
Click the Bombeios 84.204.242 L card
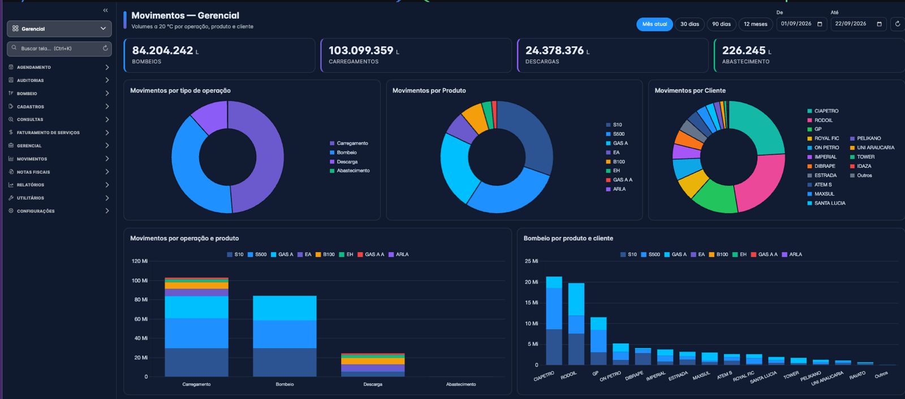pos(219,55)
